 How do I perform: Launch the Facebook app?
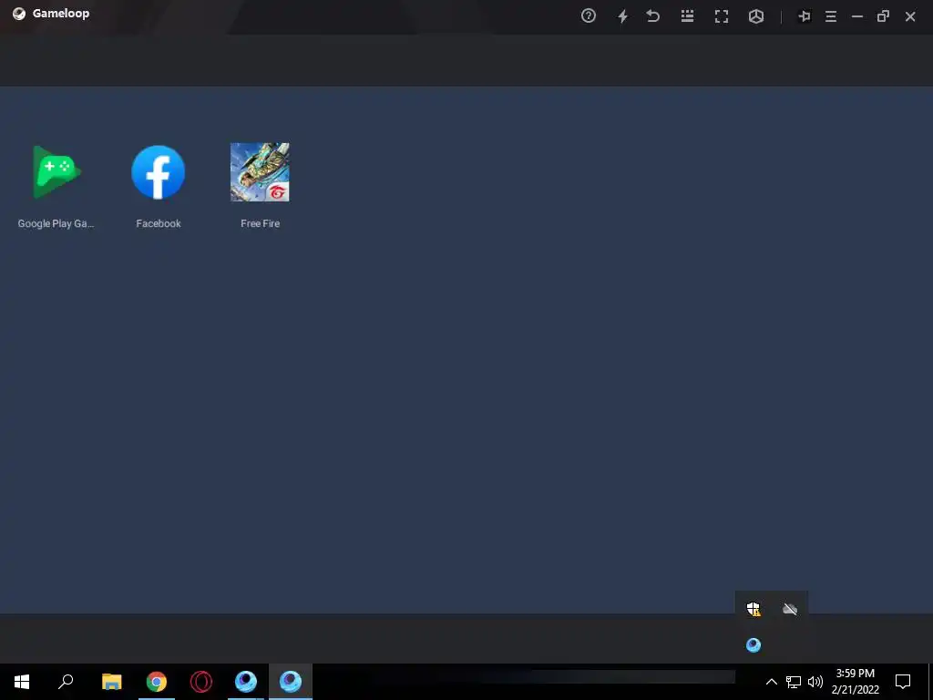[159, 172]
